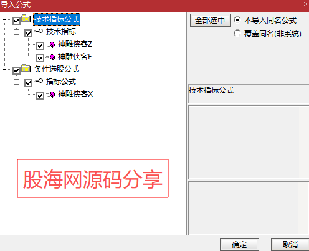Select the 条件选股公式 tree label

(57, 69)
